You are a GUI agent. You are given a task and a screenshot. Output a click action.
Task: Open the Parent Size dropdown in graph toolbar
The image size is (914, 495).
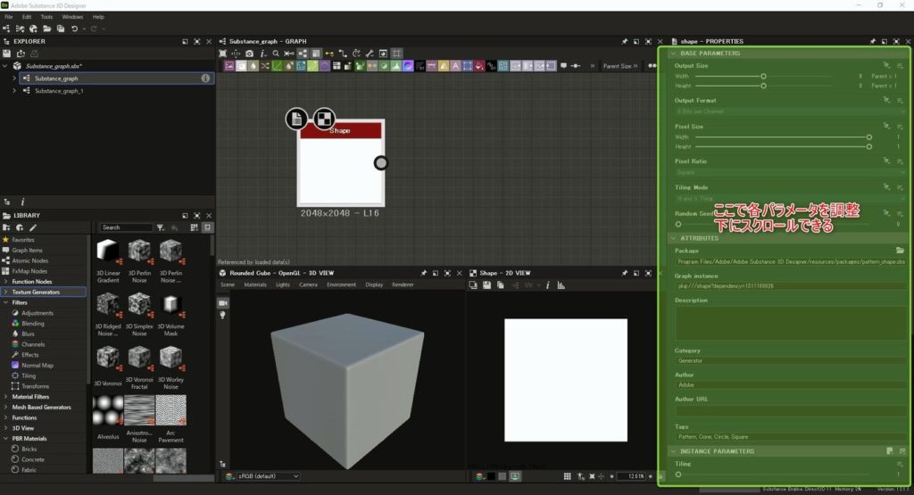point(621,66)
